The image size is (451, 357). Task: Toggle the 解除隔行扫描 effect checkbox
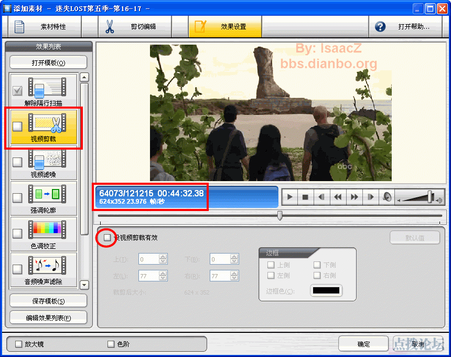pyautogui.click(x=17, y=91)
